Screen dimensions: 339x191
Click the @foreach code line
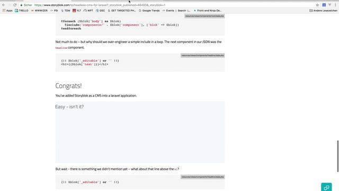click(91, 21)
